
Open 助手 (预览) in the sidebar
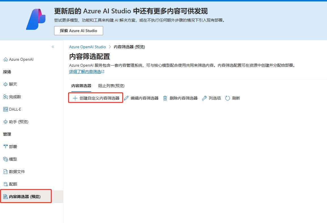tap(19, 122)
